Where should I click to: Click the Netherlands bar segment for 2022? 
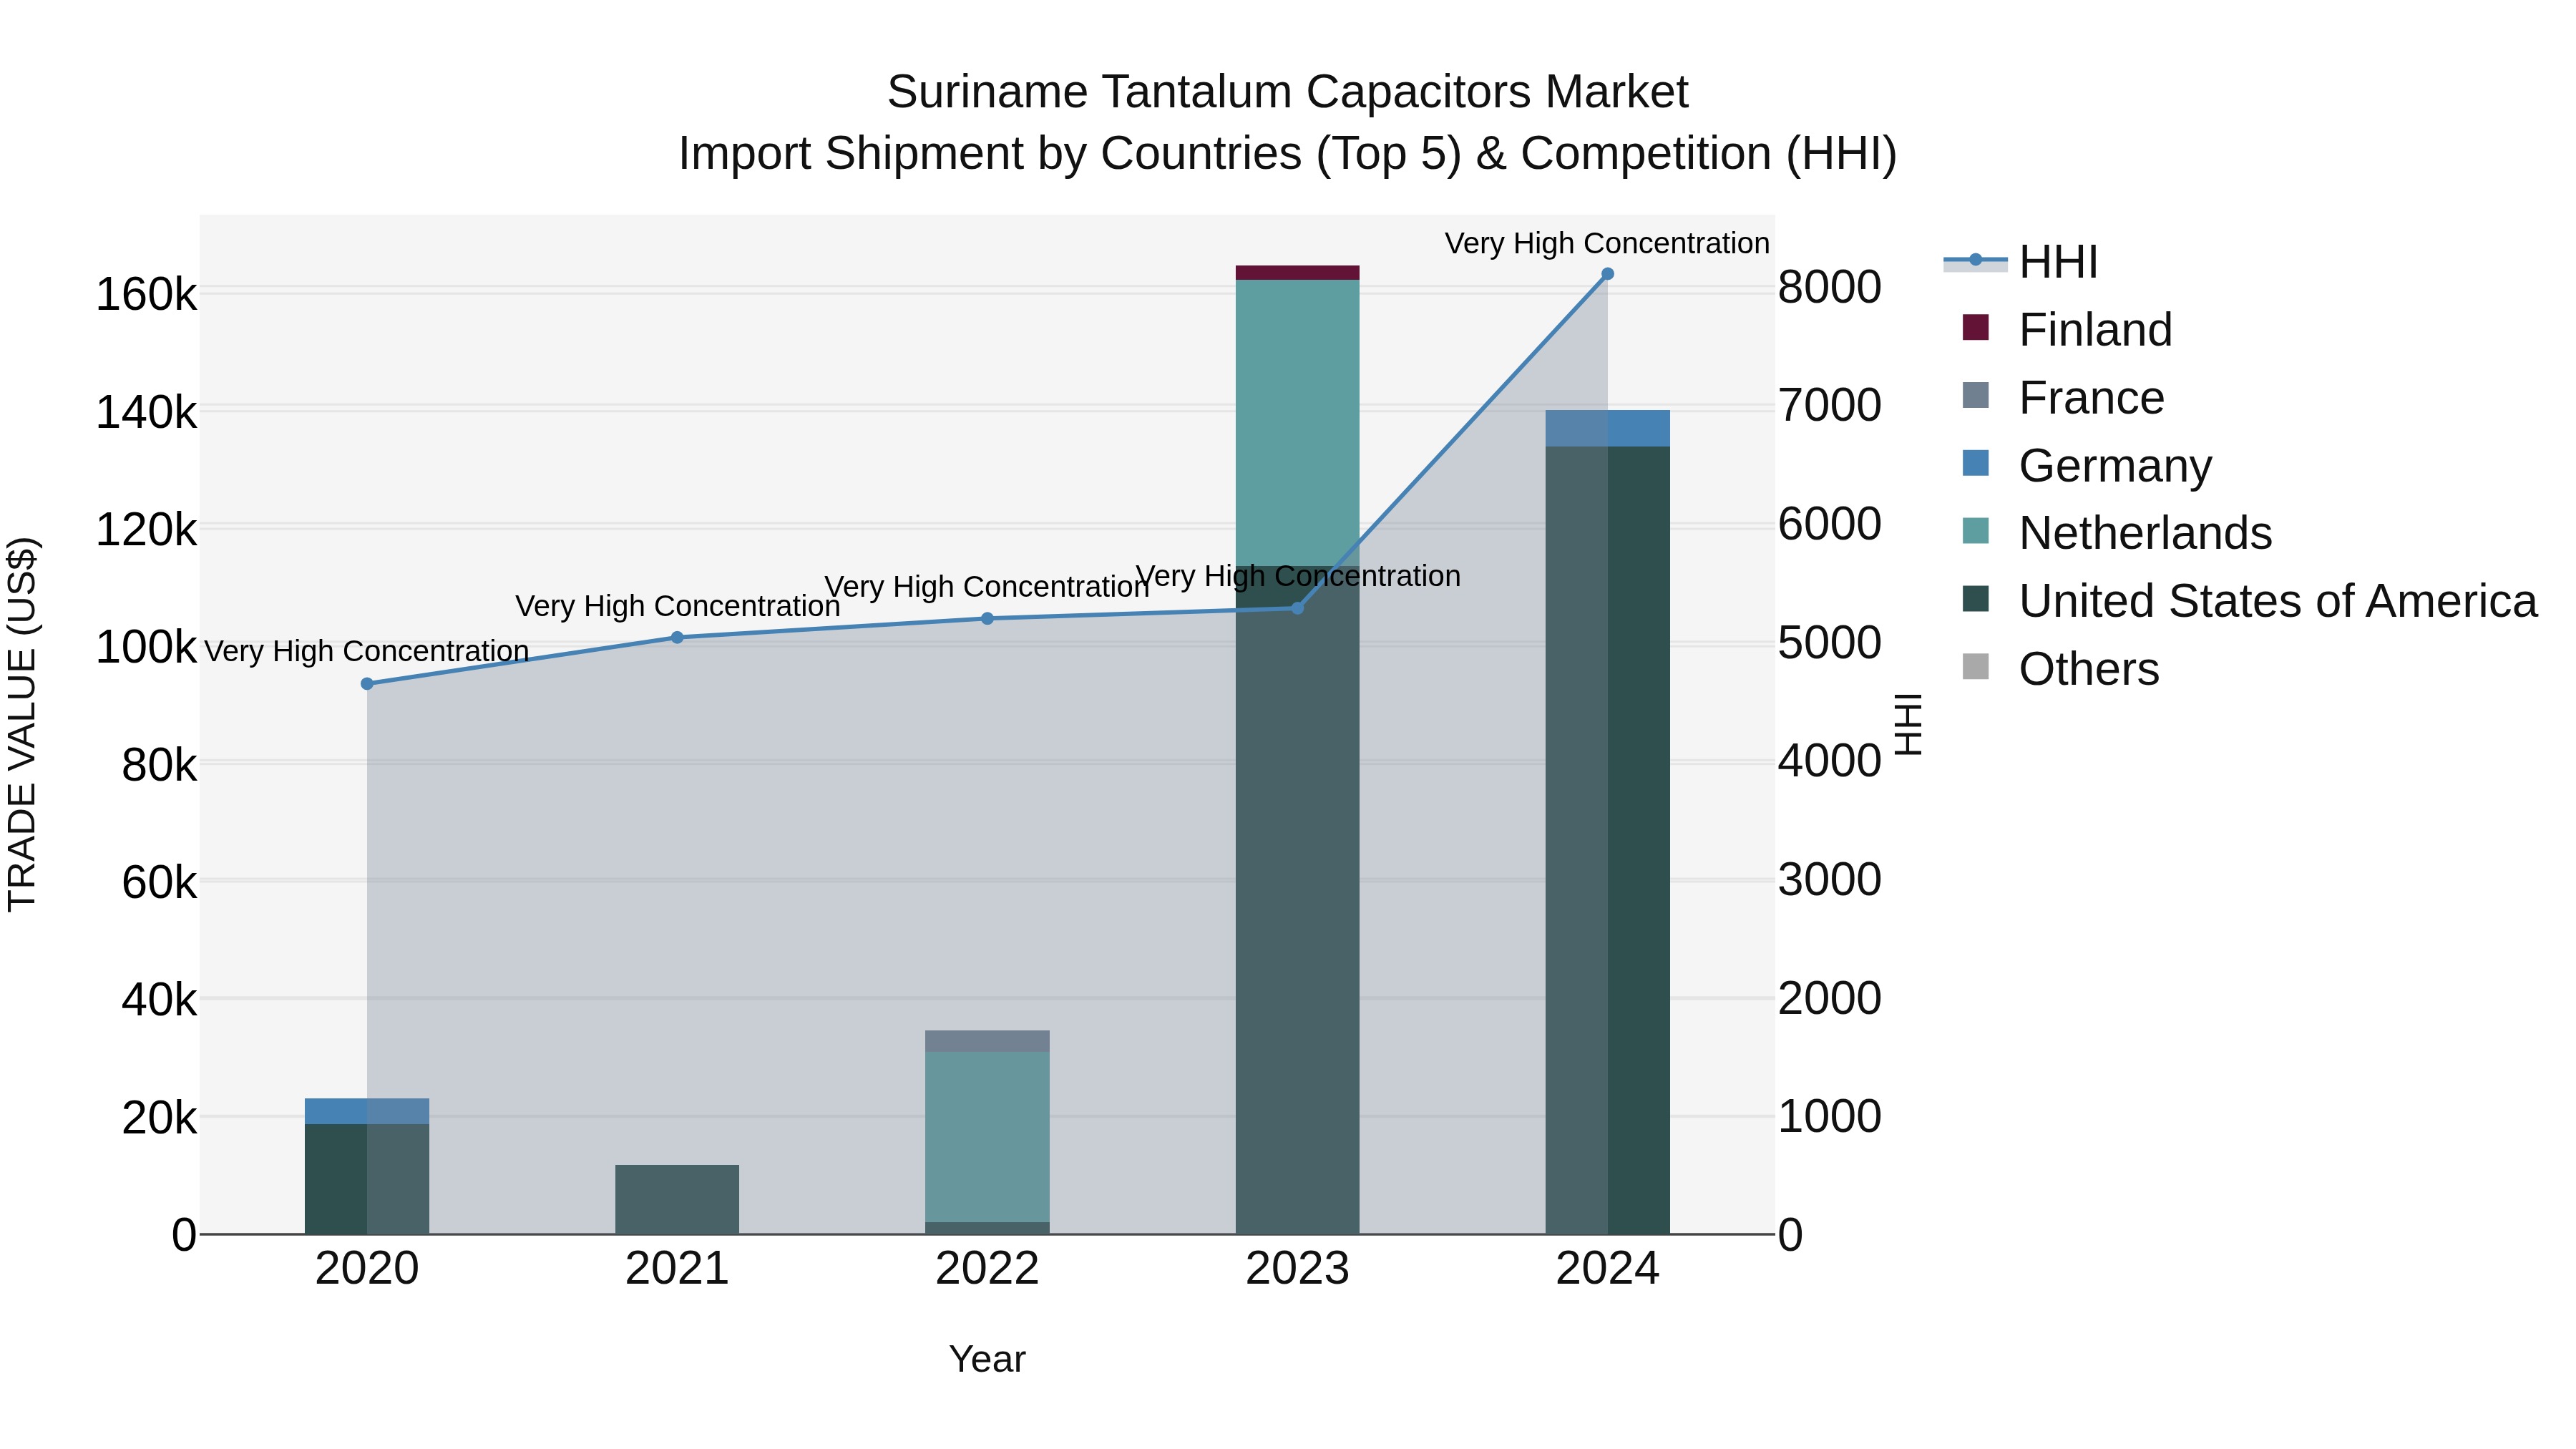[987, 1137]
